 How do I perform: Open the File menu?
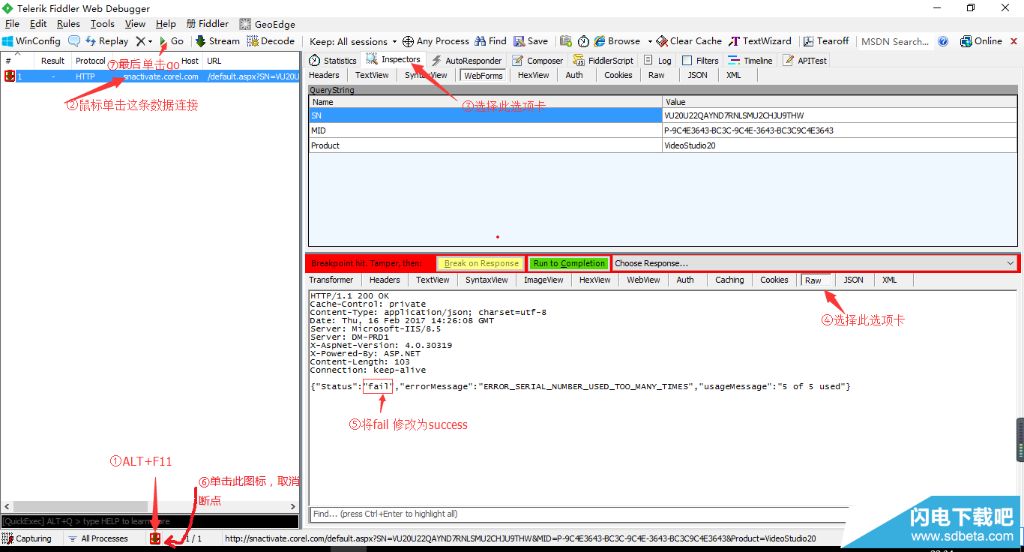(x=12, y=24)
